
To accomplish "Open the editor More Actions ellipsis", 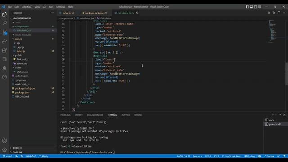I will [284, 13].
